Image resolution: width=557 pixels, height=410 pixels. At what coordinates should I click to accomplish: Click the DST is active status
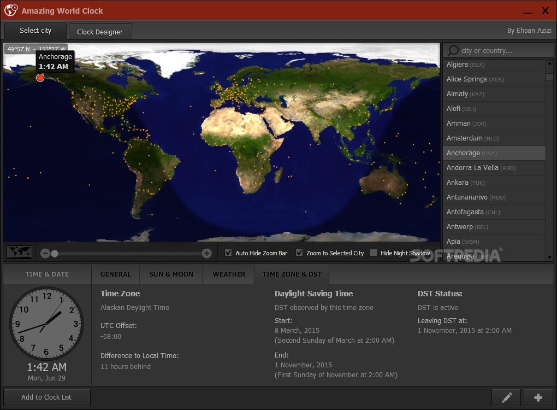(x=437, y=308)
